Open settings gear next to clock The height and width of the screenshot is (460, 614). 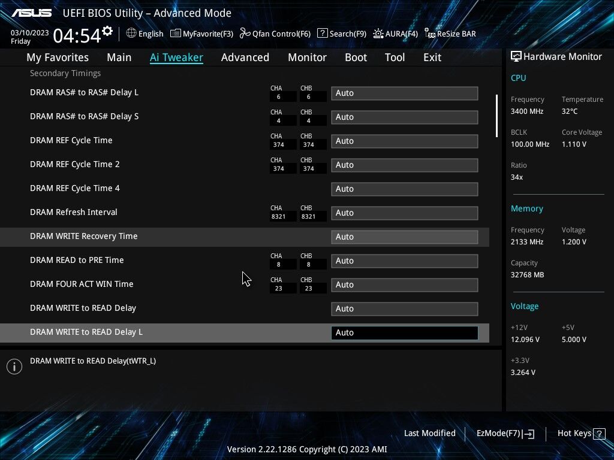(x=107, y=31)
